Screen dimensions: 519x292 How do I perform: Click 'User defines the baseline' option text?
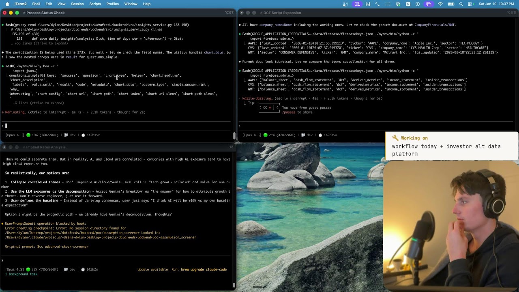pyautogui.click(x=34, y=201)
